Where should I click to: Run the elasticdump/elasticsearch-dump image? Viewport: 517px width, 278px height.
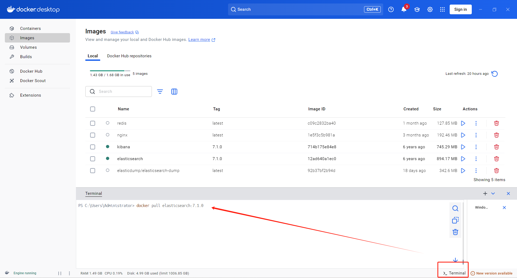click(463, 171)
